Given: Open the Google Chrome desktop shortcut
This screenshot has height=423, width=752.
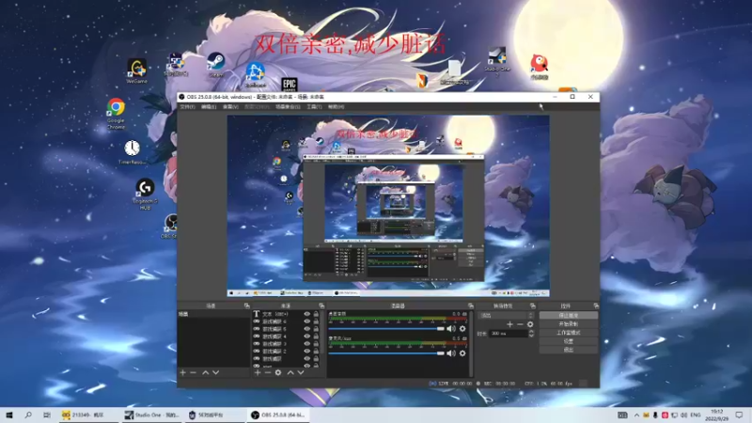Looking at the screenshot, I should tap(116, 113).
